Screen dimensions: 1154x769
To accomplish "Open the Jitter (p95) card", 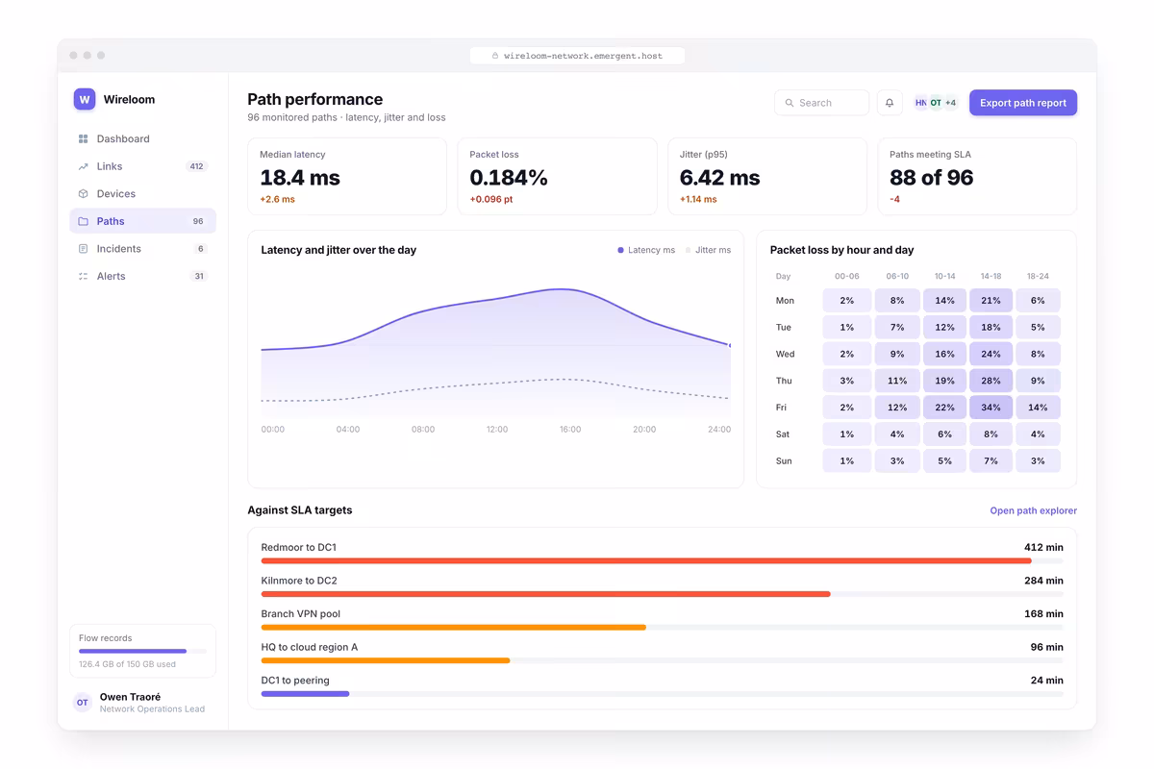I will point(767,176).
